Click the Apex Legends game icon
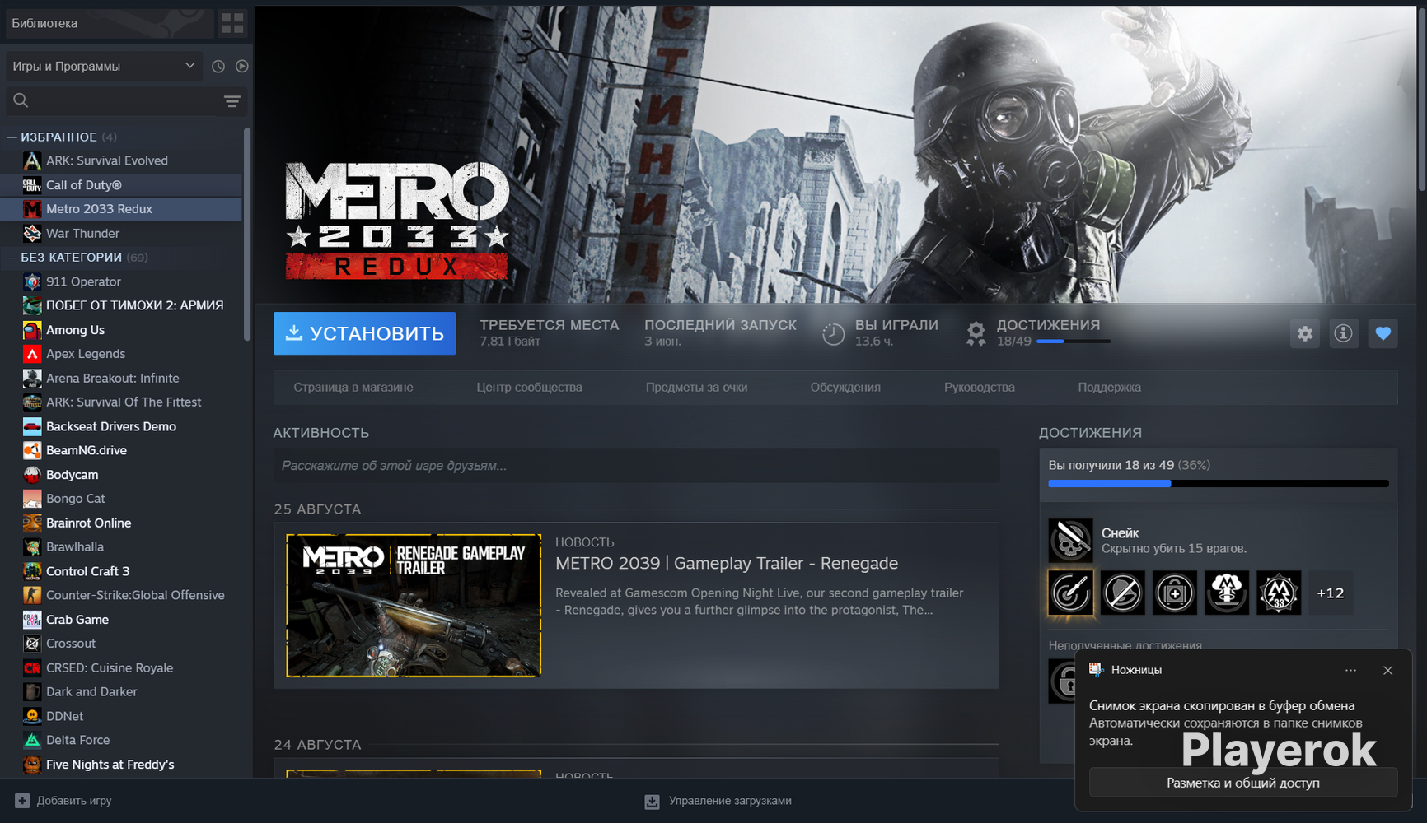This screenshot has height=823, width=1427. pyautogui.click(x=32, y=354)
